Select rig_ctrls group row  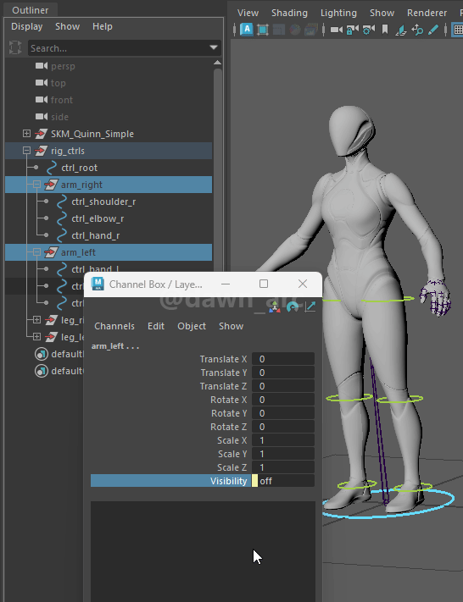point(109,151)
